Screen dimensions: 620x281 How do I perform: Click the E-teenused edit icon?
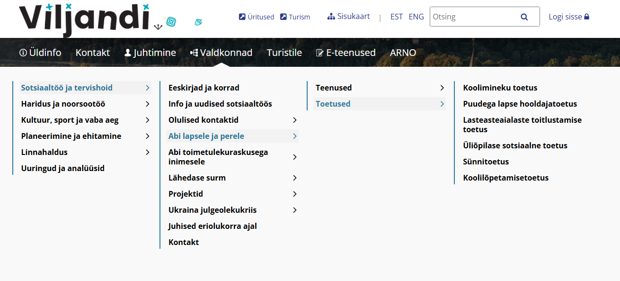(x=320, y=53)
